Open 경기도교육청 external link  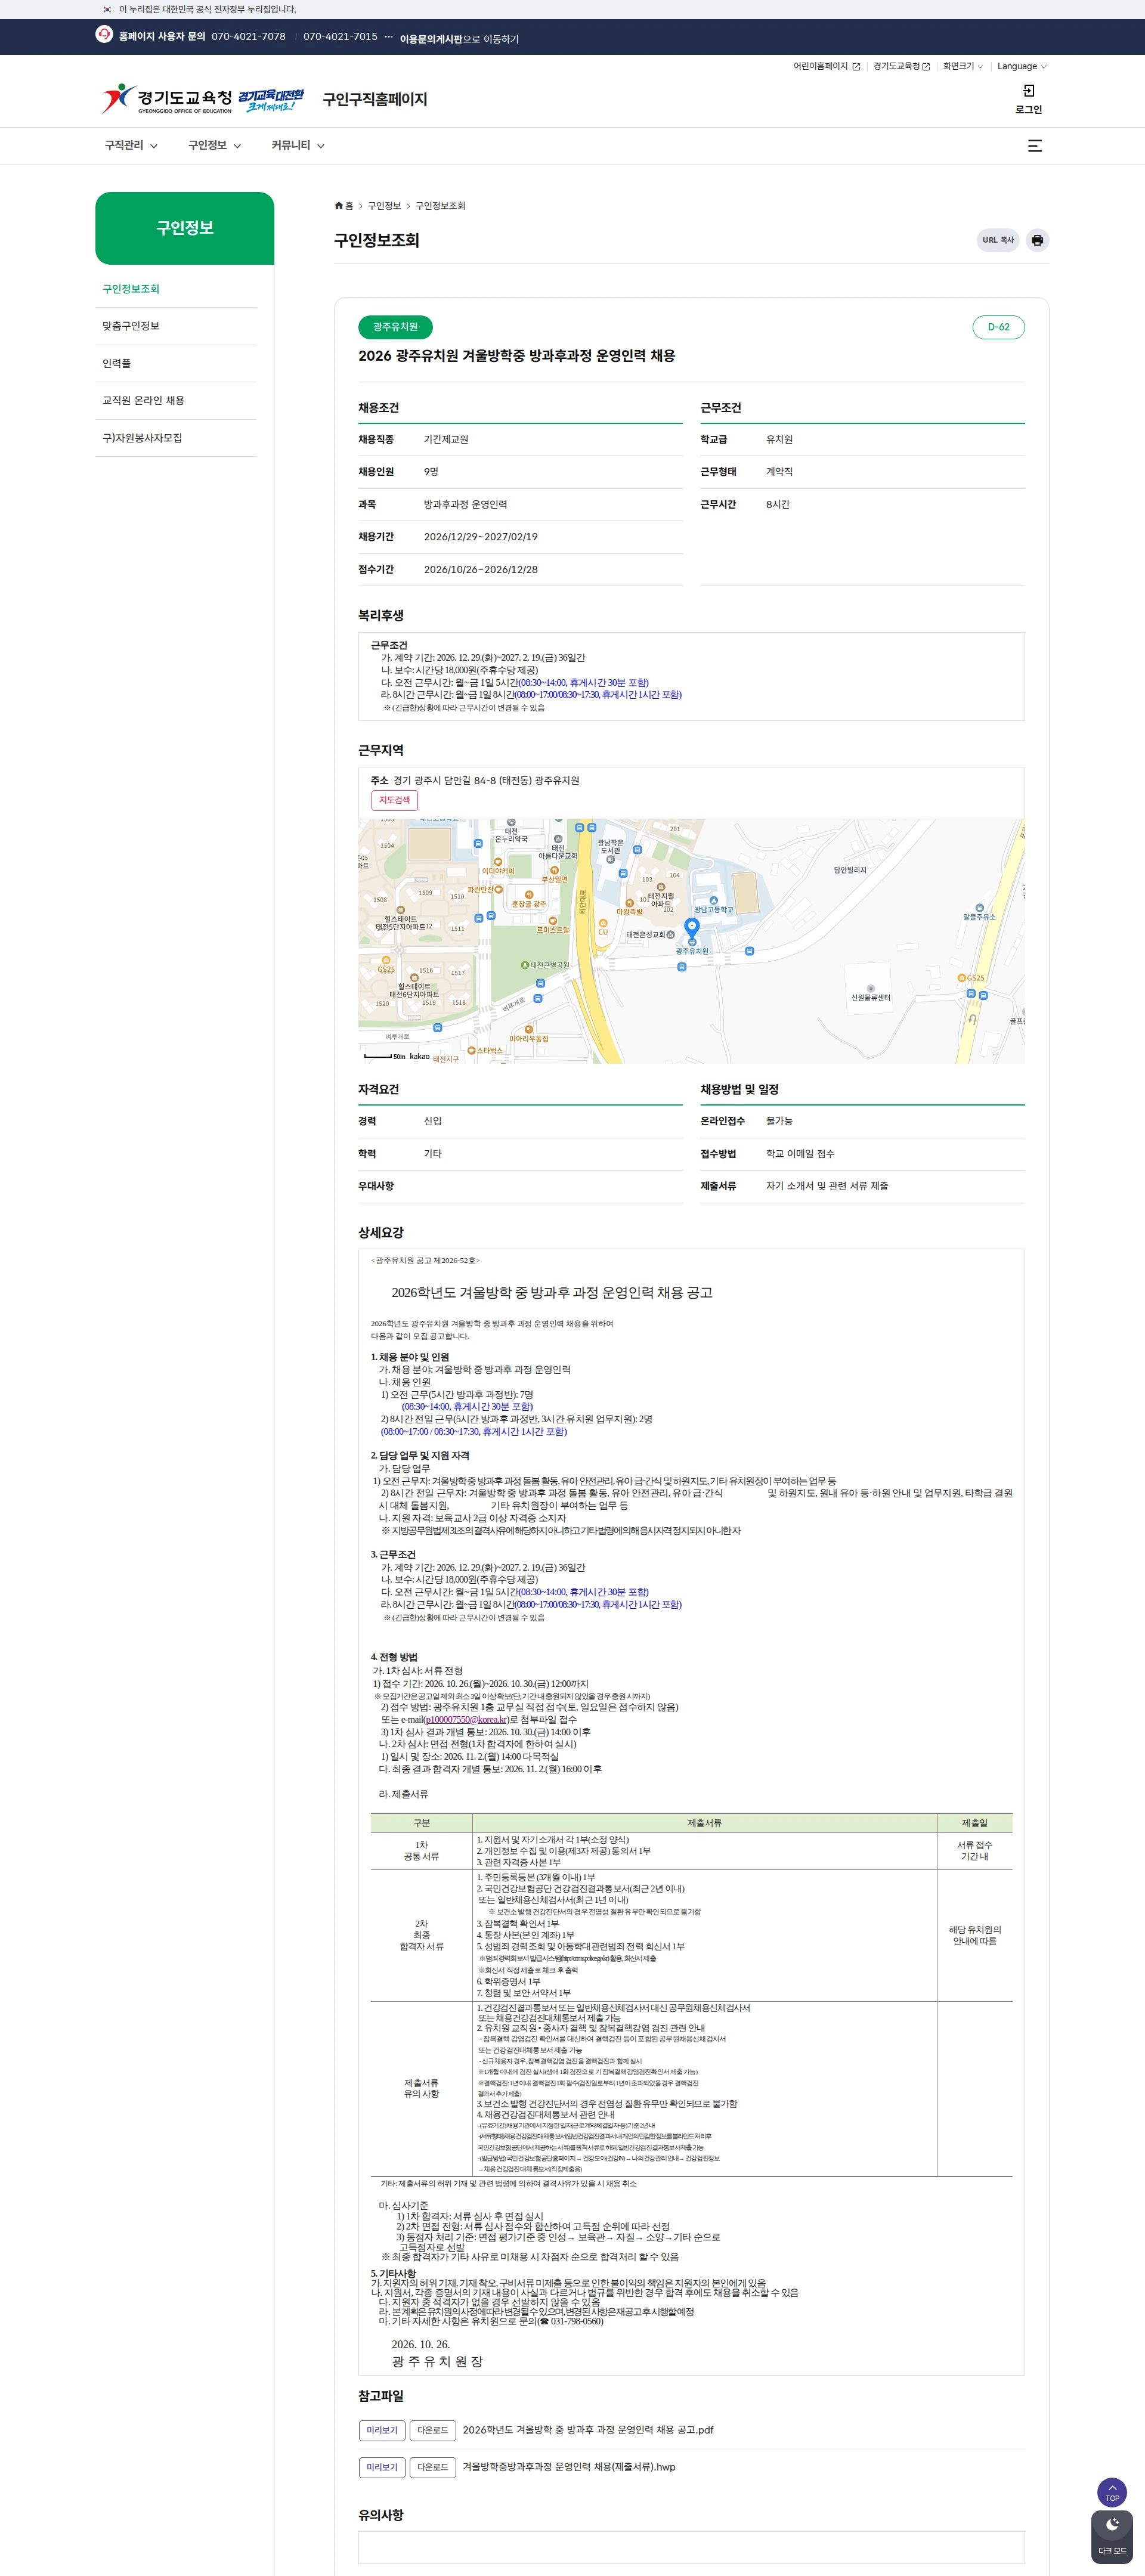tap(901, 66)
